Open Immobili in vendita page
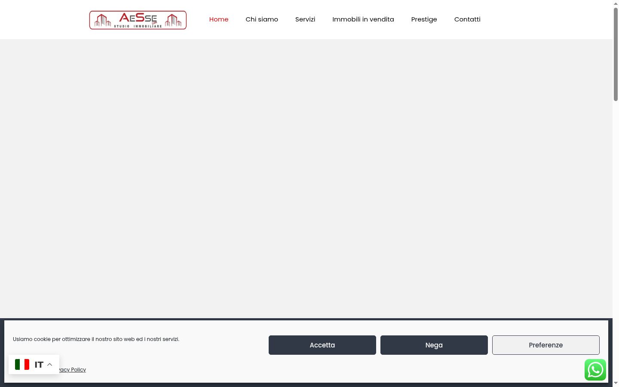 point(363,19)
